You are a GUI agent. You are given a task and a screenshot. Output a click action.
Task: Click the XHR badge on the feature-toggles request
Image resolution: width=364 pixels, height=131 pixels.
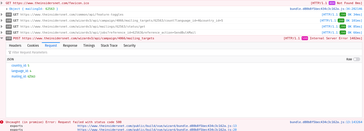pos(9,14)
